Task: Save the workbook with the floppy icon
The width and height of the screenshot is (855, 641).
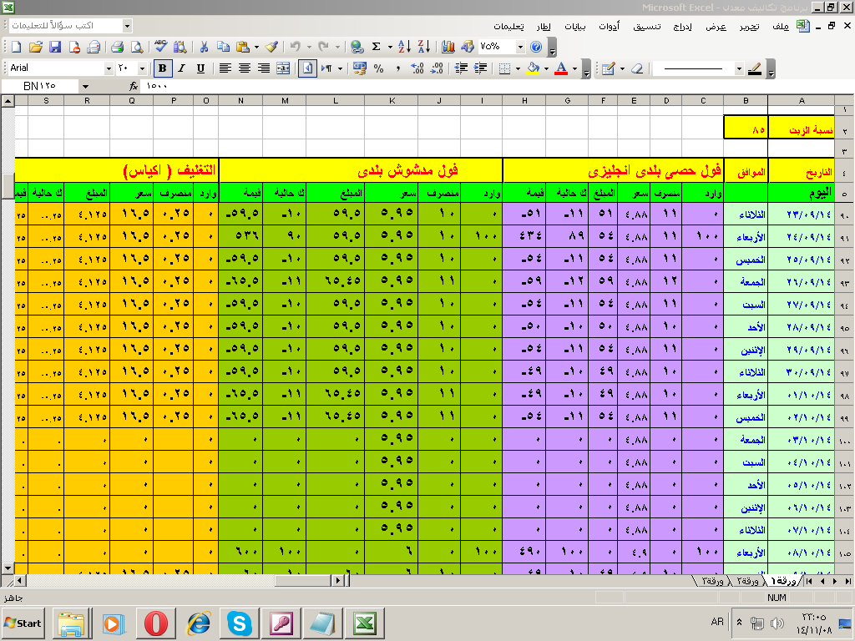Action: (54, 47)
